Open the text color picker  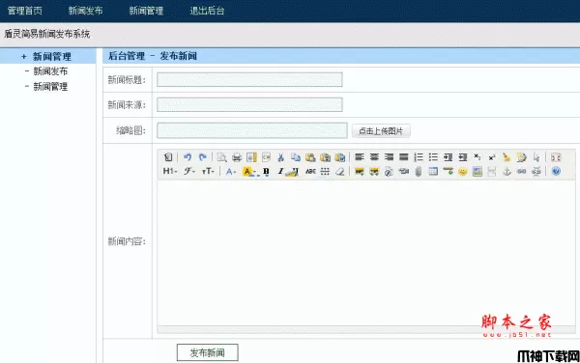(x=231, y=171)
